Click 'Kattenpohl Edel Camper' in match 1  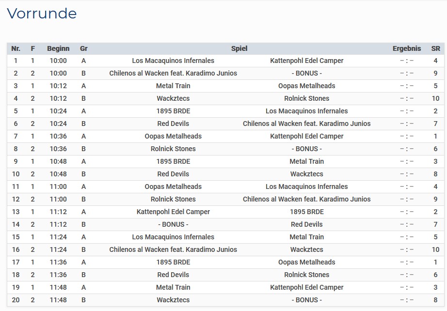click(307, 61)
